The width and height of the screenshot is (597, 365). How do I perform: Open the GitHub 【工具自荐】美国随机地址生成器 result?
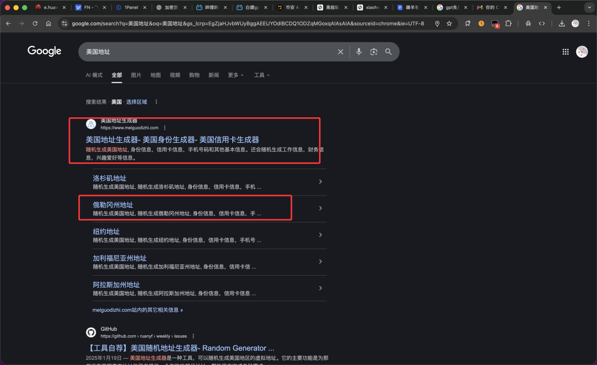tap(180, 348)
